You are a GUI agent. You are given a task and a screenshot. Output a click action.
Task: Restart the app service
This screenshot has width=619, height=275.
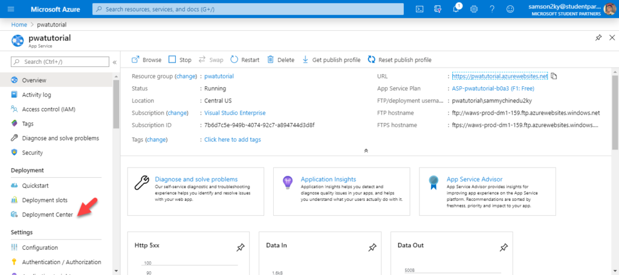click(245, 60)
